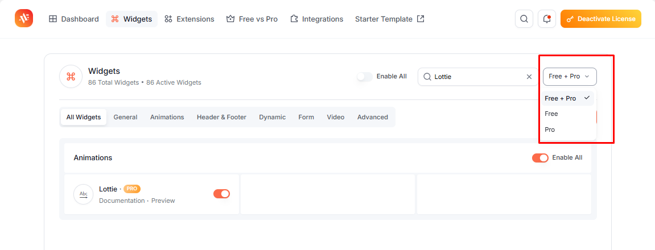655x250 pixels.
Task: Open notifications bell
Action: pos(547,19)
